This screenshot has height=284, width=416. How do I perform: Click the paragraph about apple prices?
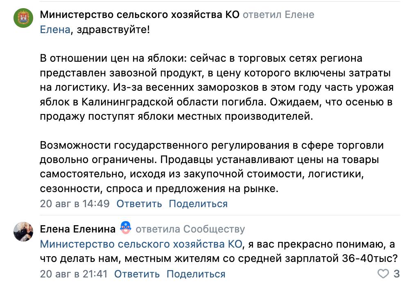pyautogui.click(x=217, y=87)
